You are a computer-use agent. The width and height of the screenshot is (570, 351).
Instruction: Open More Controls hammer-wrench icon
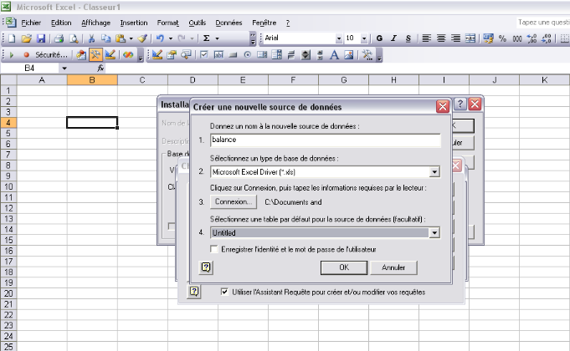pyautogui.click(x=367, y=55)
